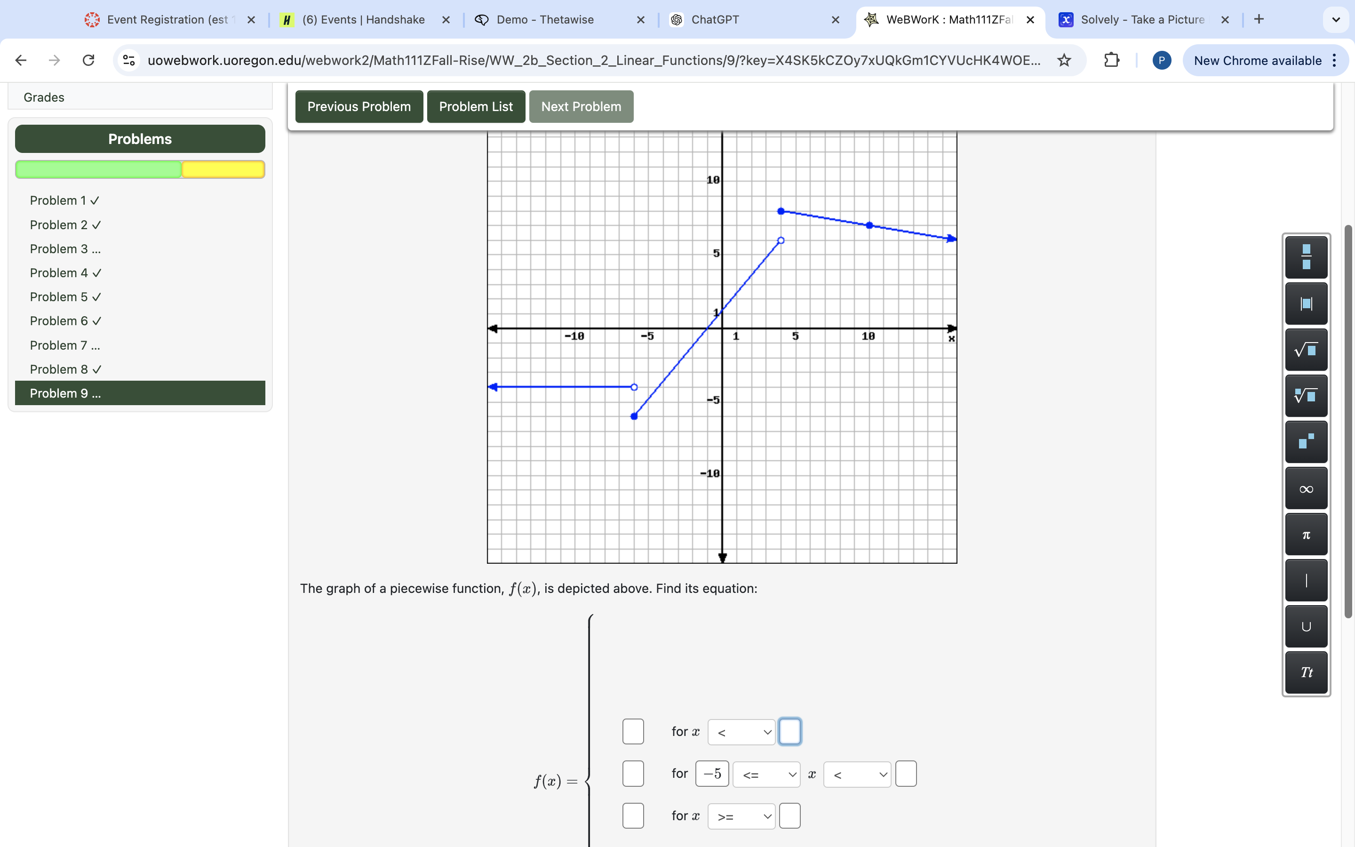Open Problem 1 in sidebar
The width and height of the screenshot is (1355, 847).
[x=64, y=200]
